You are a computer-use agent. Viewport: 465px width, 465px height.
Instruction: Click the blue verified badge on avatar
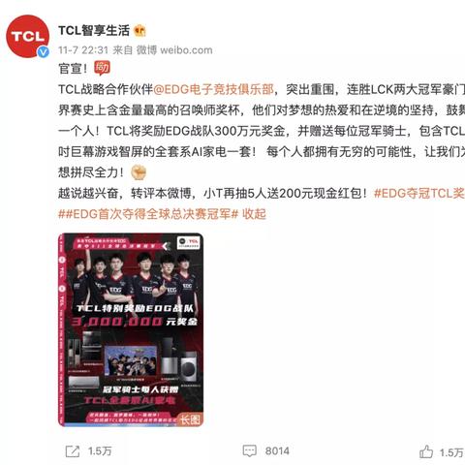coord(44,52)
